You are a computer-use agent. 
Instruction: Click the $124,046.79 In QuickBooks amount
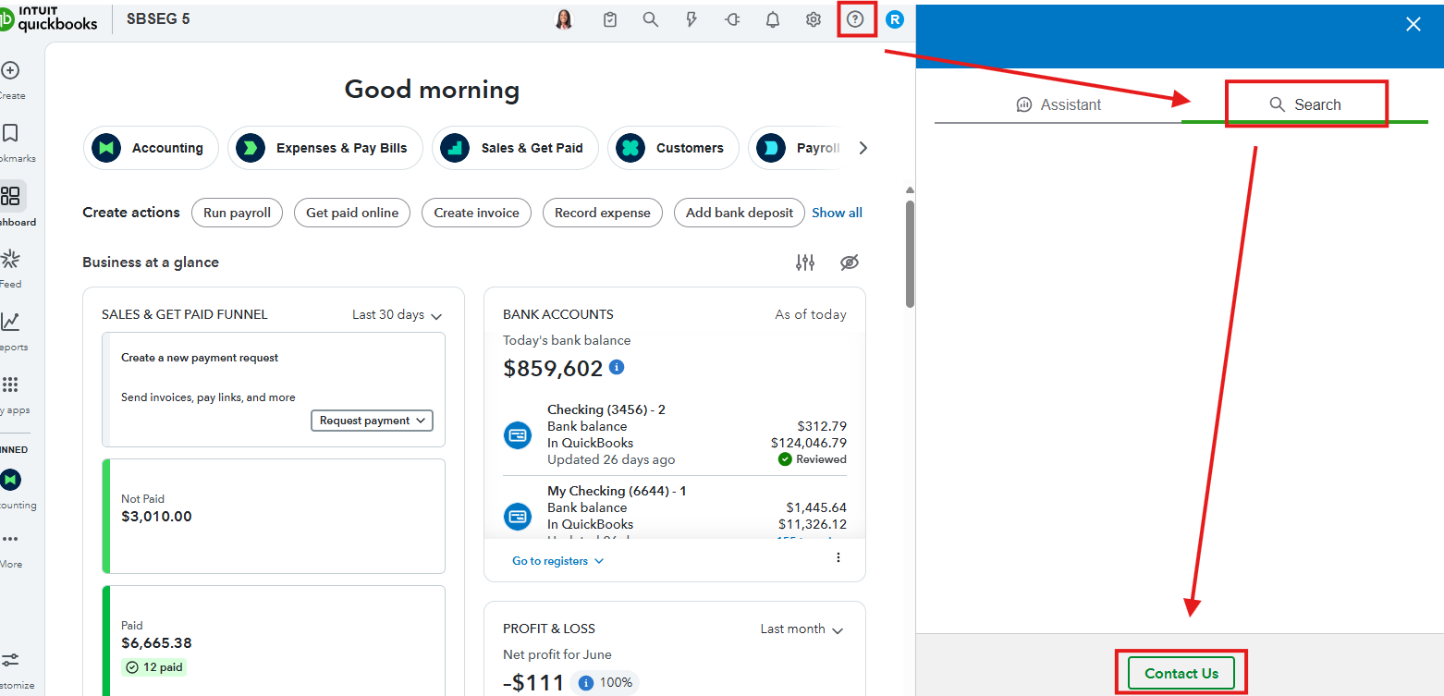coord(809,443)
